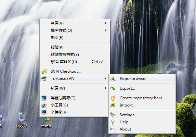196x137 pixels.
Task: Select 刷新(E) to refresh desktop
Action: [x=75, y=37]
